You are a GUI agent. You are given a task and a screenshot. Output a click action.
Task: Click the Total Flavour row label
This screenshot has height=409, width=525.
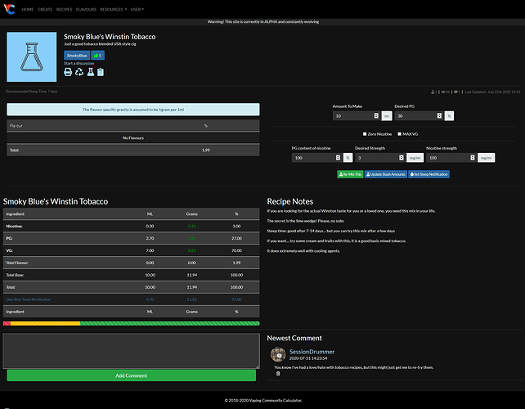[x=16, y=263]
